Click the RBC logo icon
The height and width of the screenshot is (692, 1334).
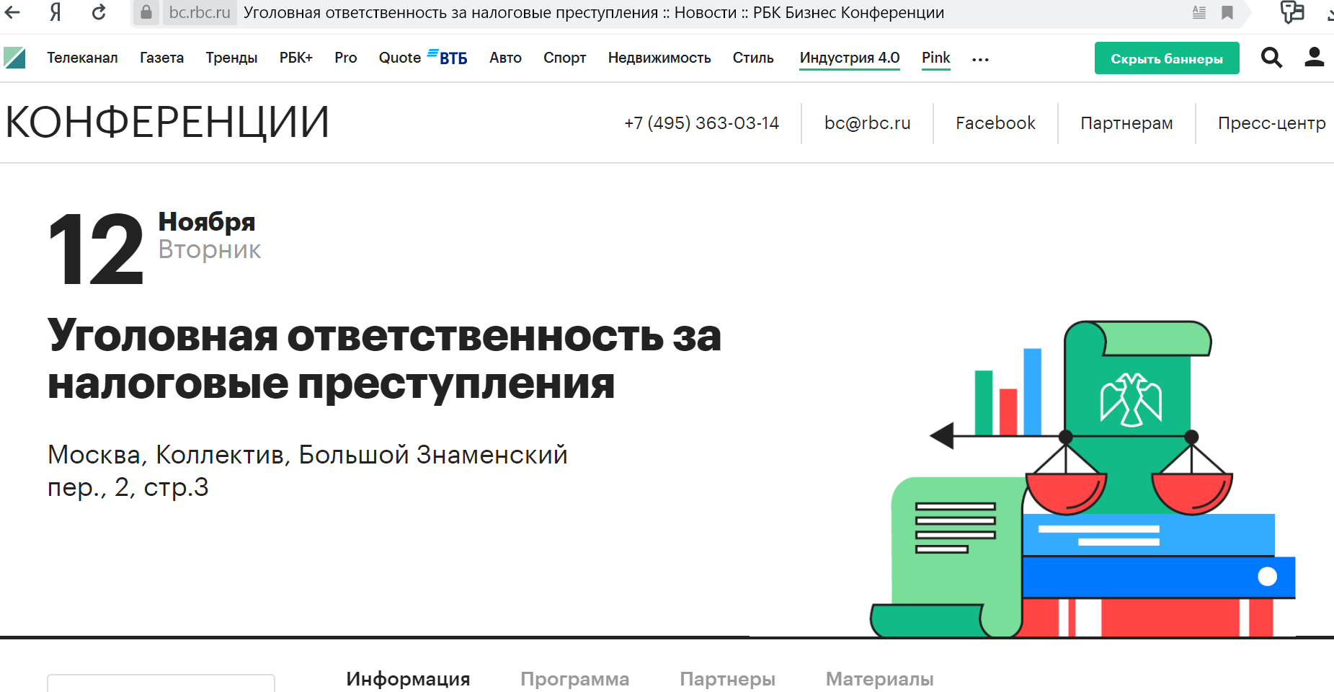[x=16, y=58]
